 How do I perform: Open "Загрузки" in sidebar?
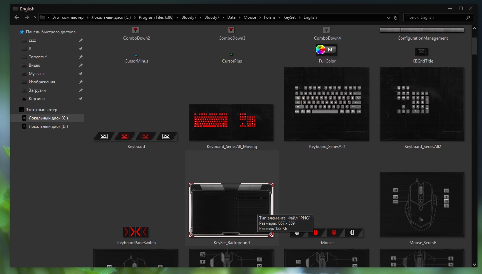[37, 90]
